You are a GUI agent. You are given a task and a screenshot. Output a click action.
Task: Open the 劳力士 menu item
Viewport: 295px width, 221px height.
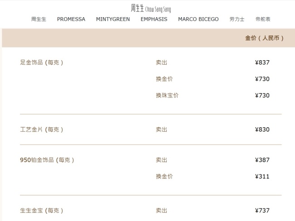(237, 19)
